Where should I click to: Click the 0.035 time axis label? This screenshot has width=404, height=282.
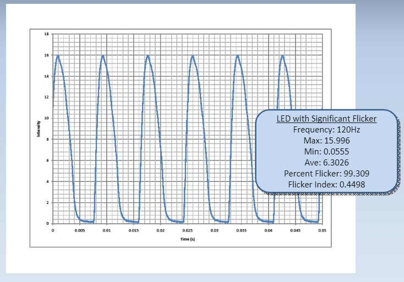point(242,230)
